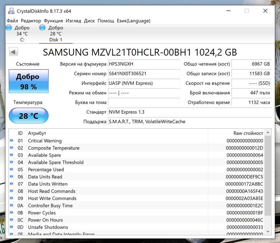Select the Available Spare Threshold row
This screenshot has height=243, width=280.
pyautogui.click(x=137, y=162)
